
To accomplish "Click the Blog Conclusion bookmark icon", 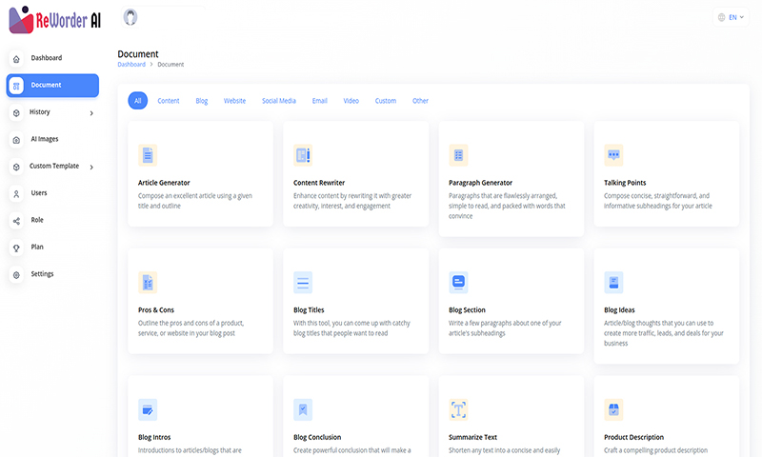I will click(x=303, y=410).
